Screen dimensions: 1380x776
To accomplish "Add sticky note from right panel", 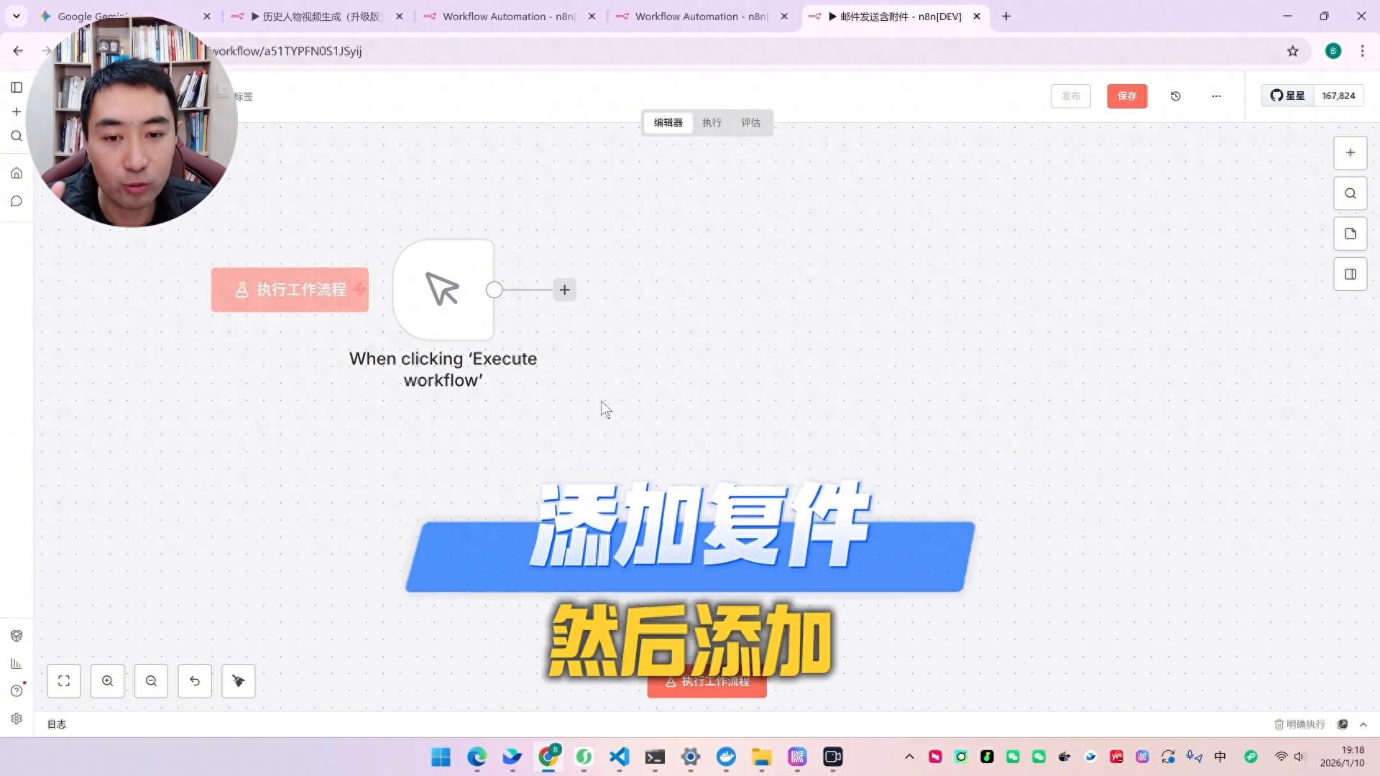I will click(1350, 234).
